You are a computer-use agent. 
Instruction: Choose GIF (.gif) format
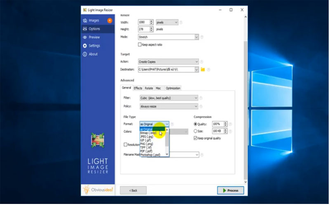pyautogui.click(x=153, y=140)
